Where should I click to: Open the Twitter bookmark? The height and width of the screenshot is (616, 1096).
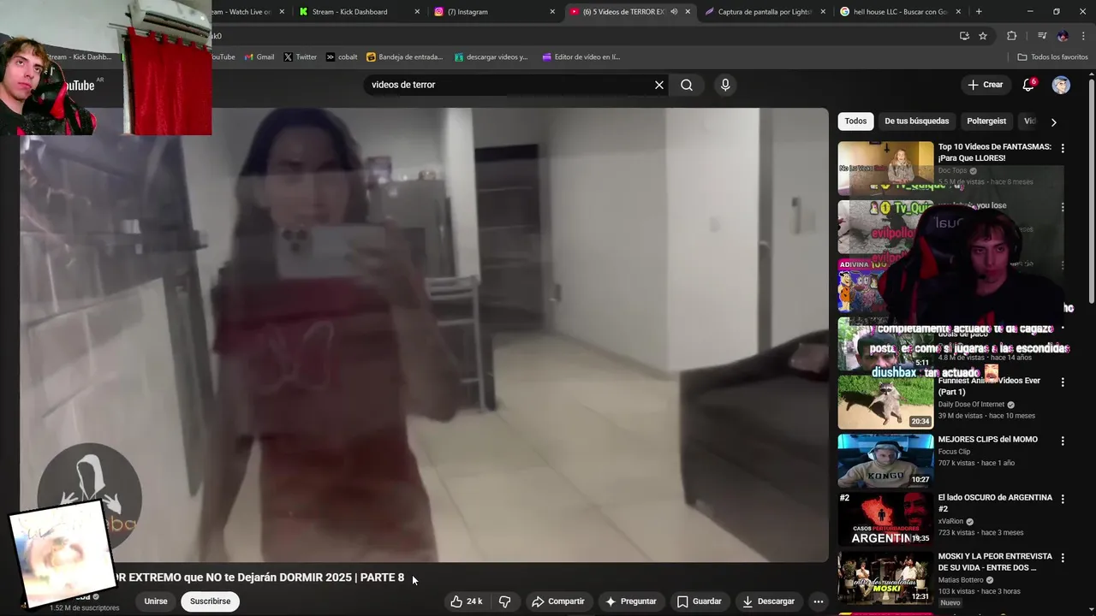[x=301, y=57]
